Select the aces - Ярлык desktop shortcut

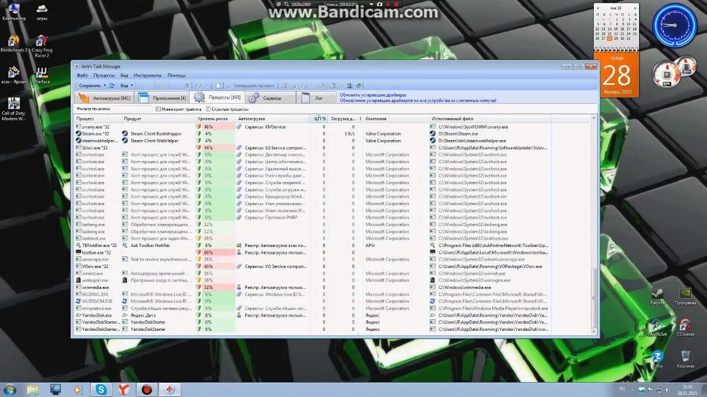coord(14,76)
